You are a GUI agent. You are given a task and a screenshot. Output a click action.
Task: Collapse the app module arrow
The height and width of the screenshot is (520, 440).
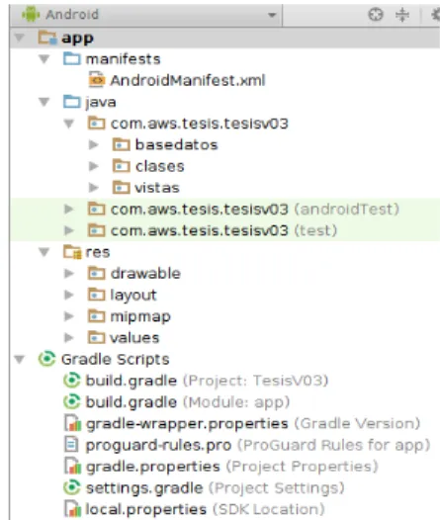(20, 38)
